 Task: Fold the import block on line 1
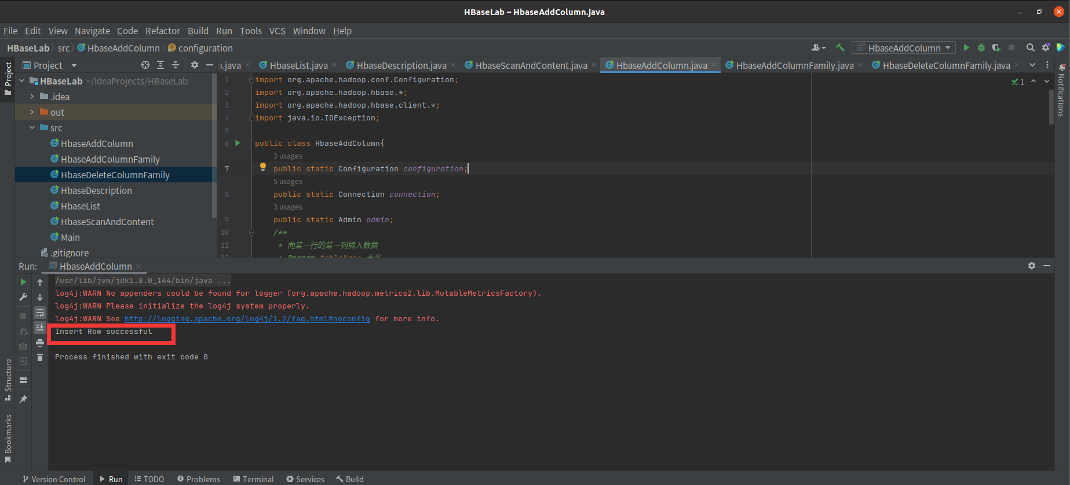click(x=251, y=80)
